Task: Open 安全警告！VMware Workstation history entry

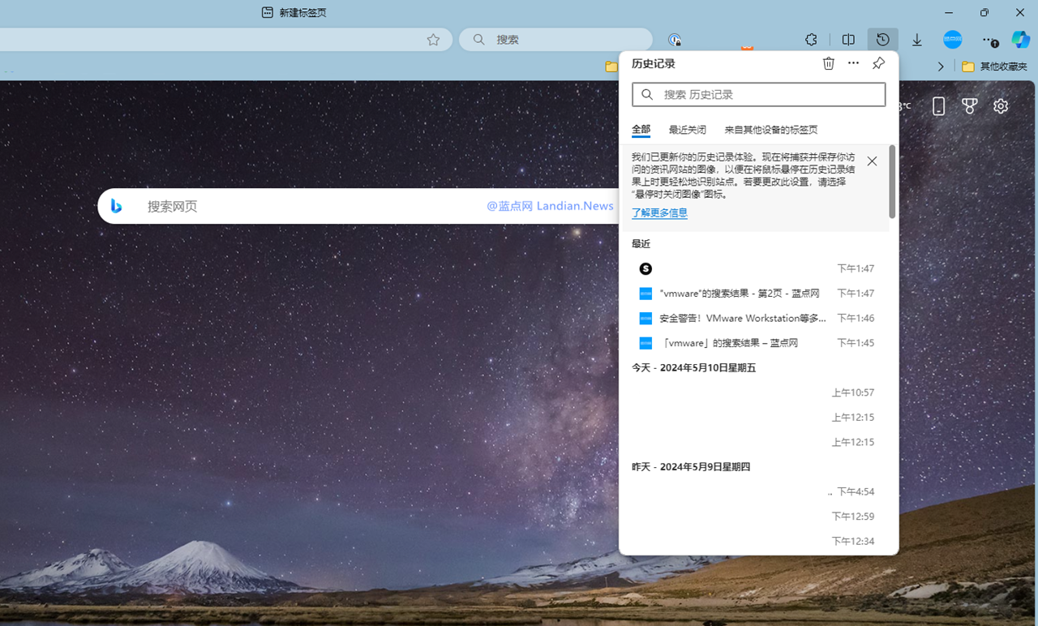Action: [756, 318]
